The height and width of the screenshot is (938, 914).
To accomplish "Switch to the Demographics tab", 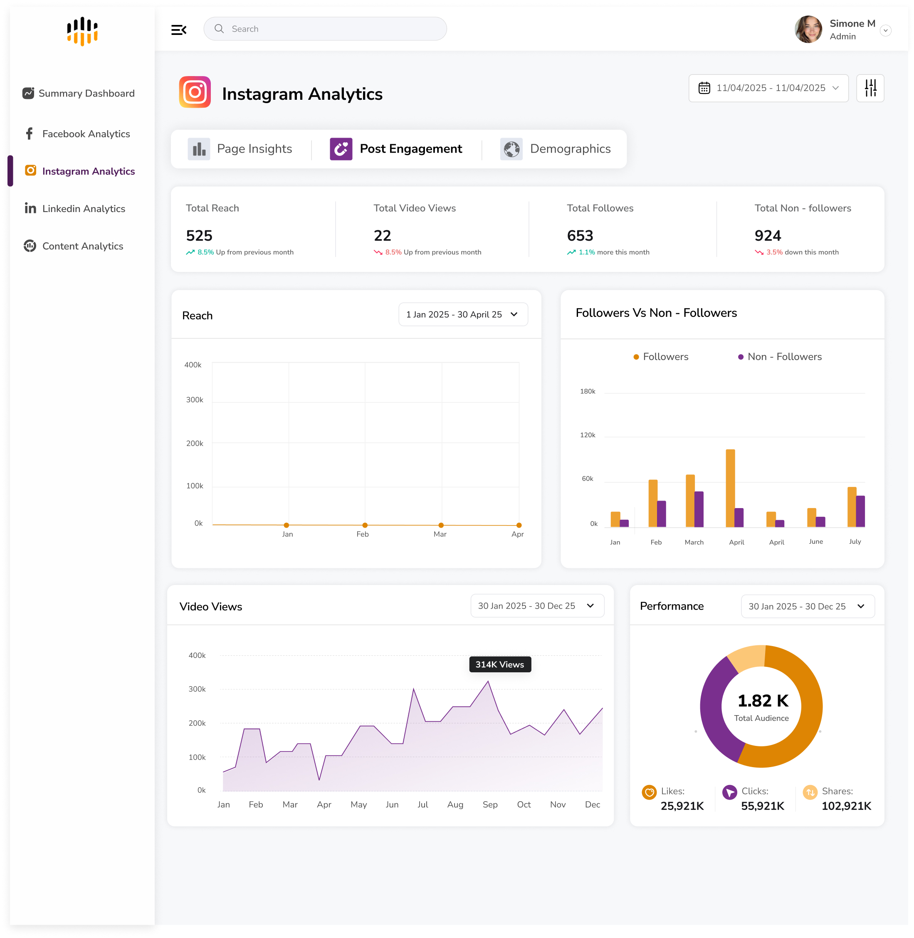I will click(556, 149).
